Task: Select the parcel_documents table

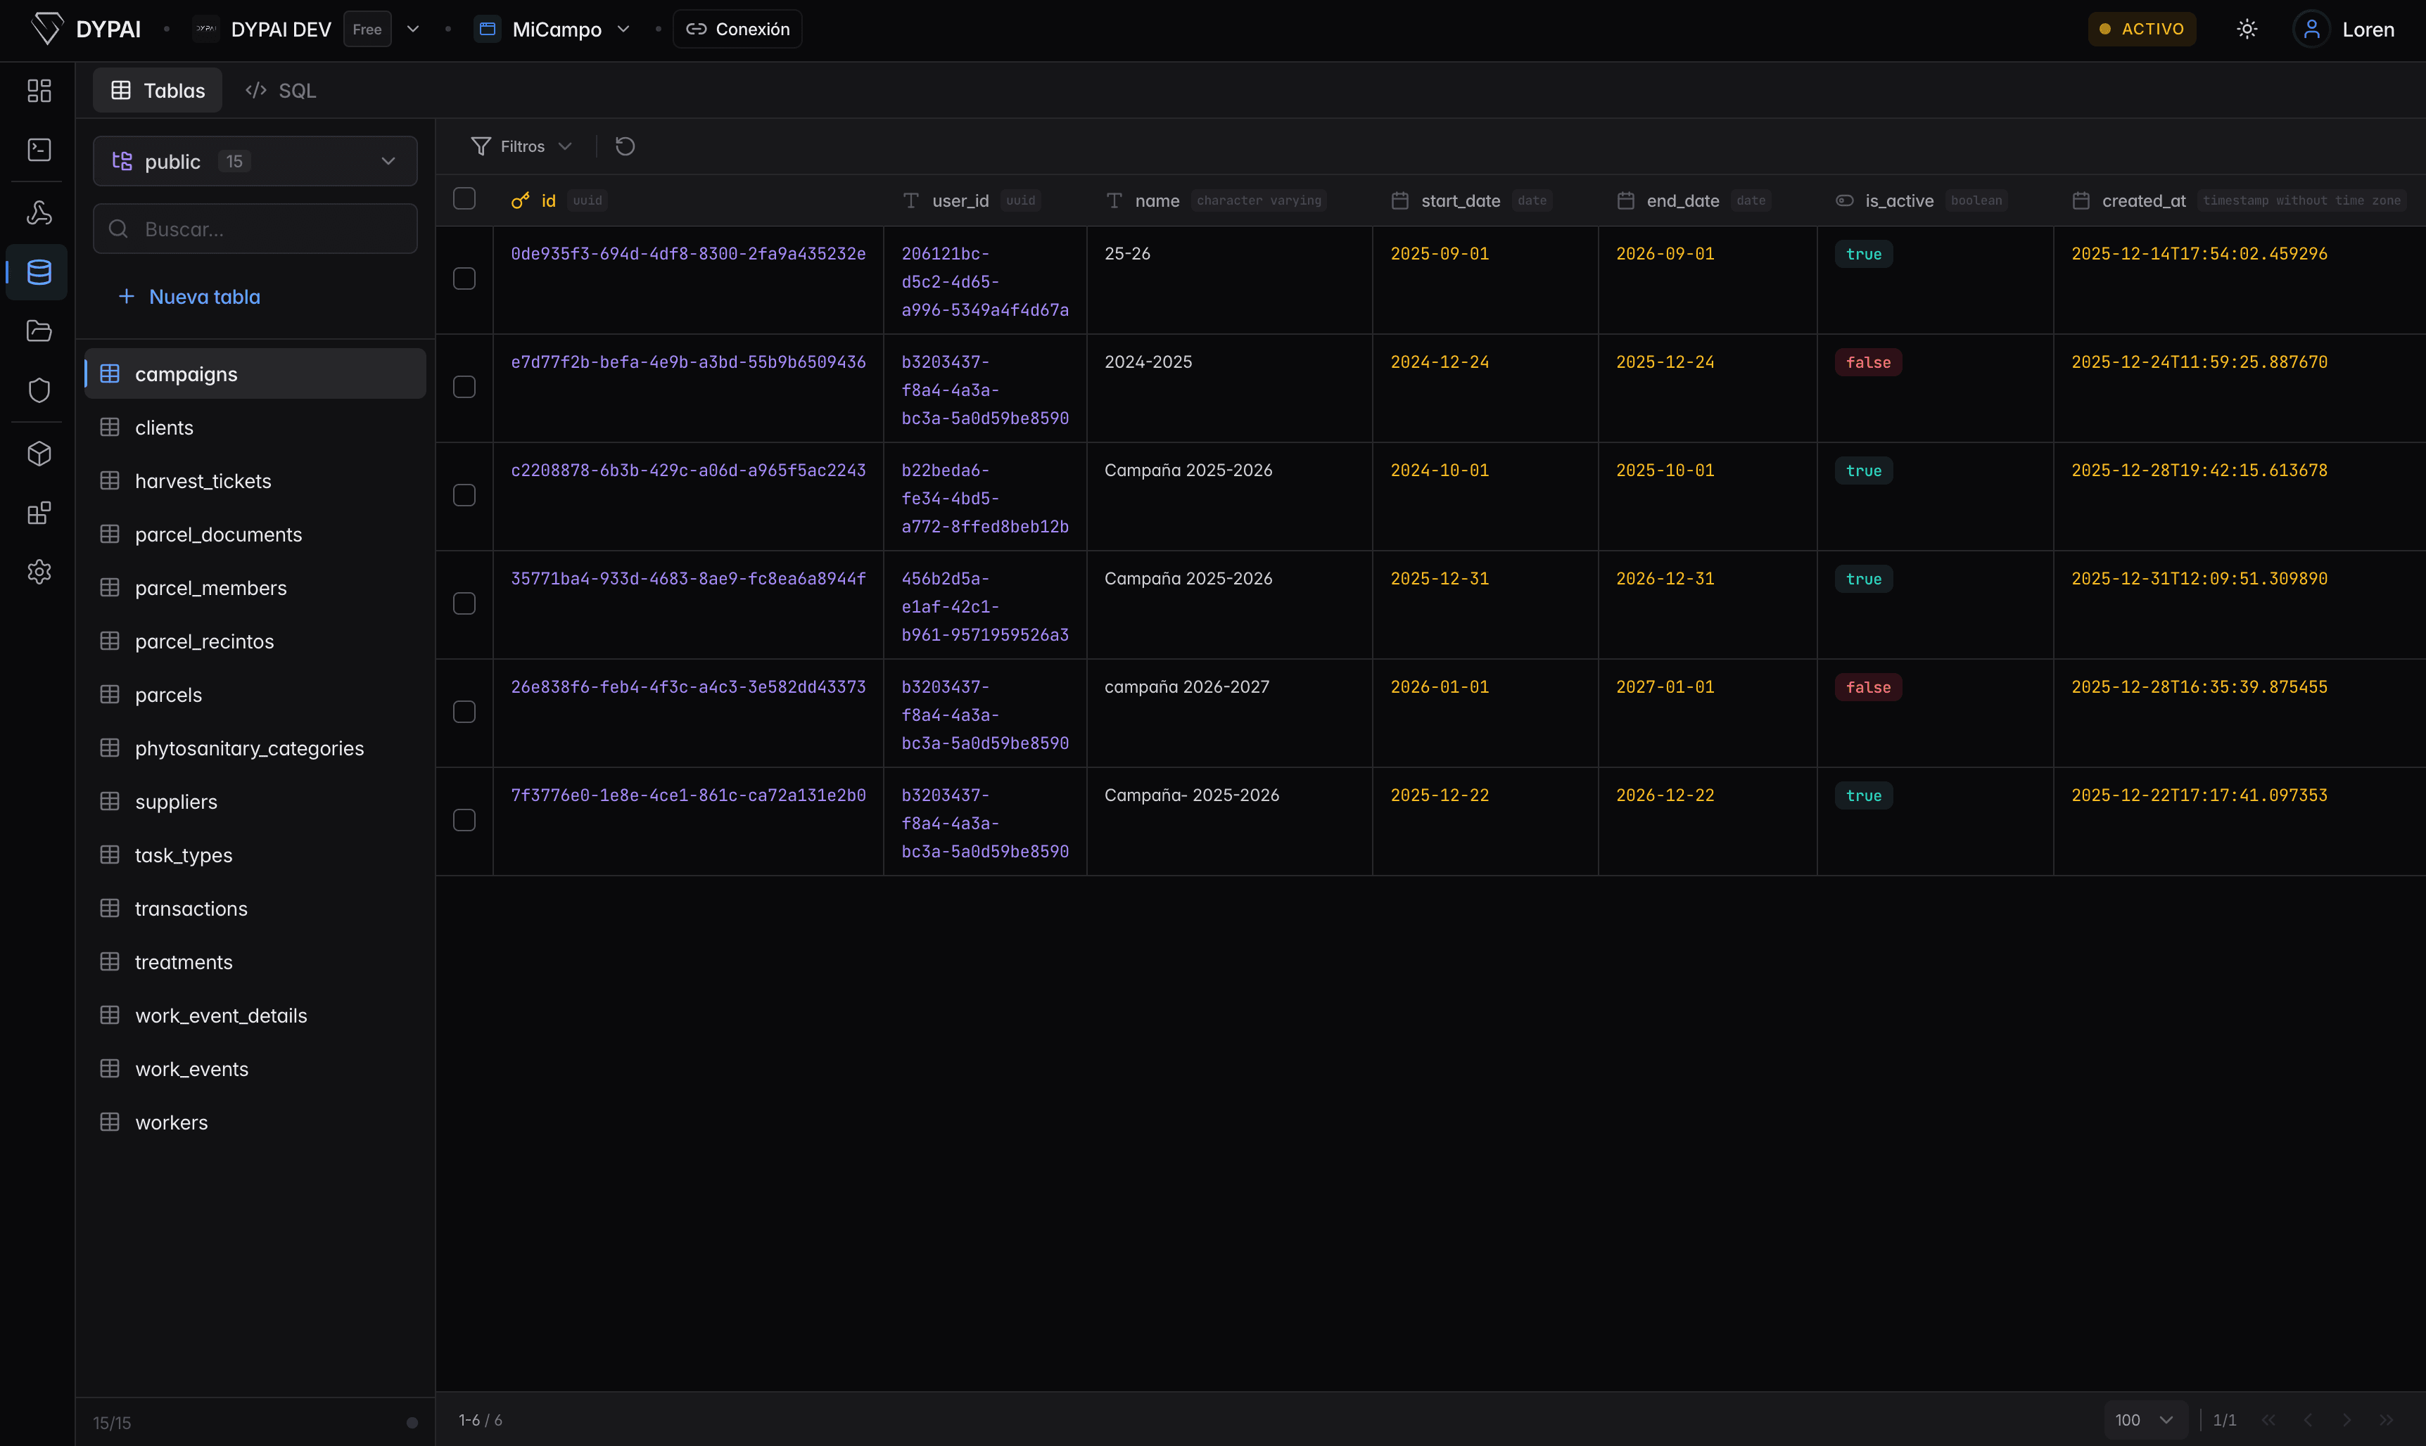Action: pyautogui.click(x=255, y=534)
